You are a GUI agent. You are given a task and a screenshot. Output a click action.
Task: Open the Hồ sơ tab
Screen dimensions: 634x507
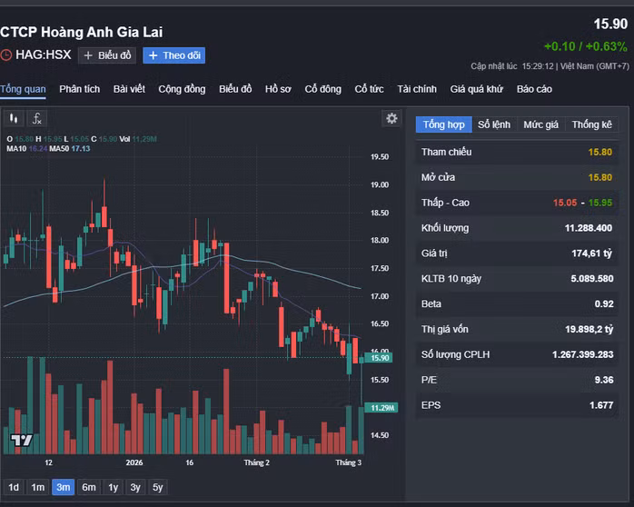point(278,89)
